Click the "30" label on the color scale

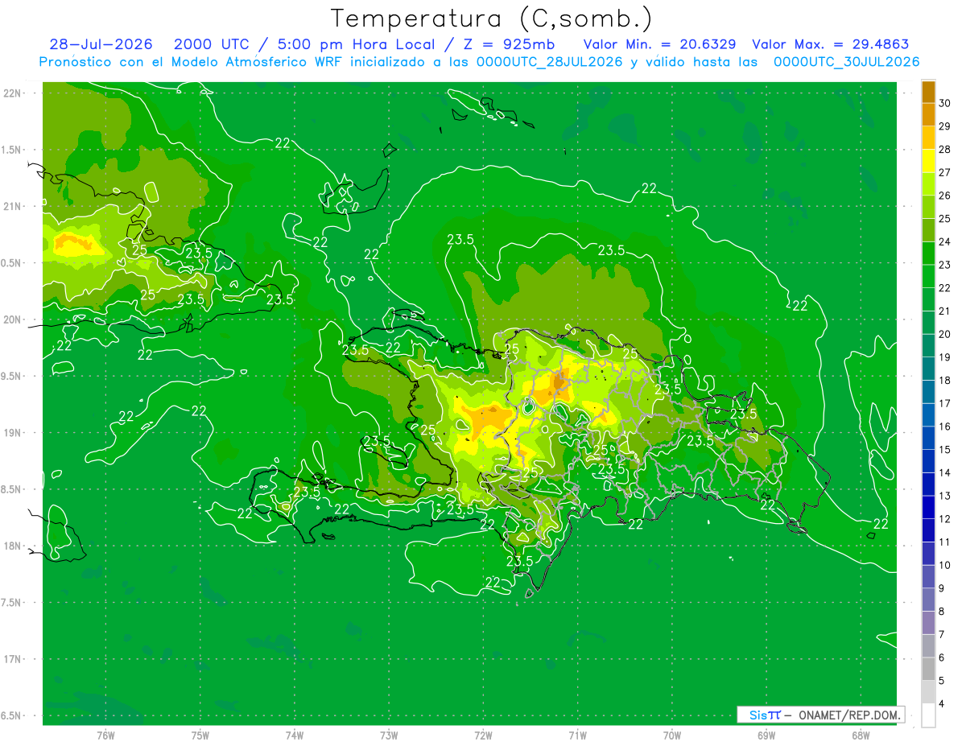[x=945, y=102]
